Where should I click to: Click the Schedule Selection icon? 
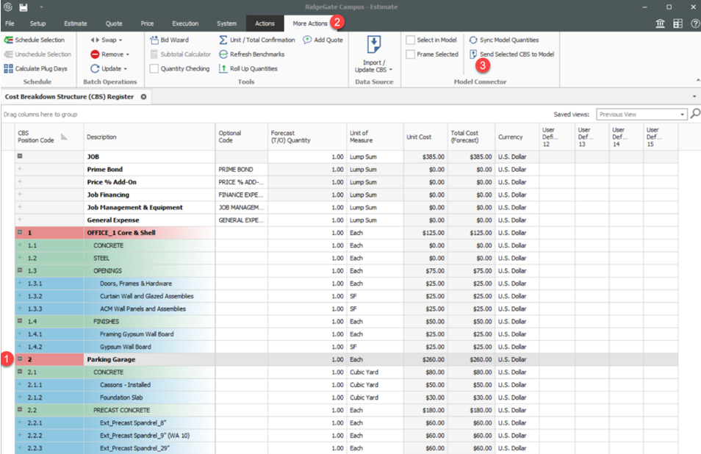(x=9, y=40)
